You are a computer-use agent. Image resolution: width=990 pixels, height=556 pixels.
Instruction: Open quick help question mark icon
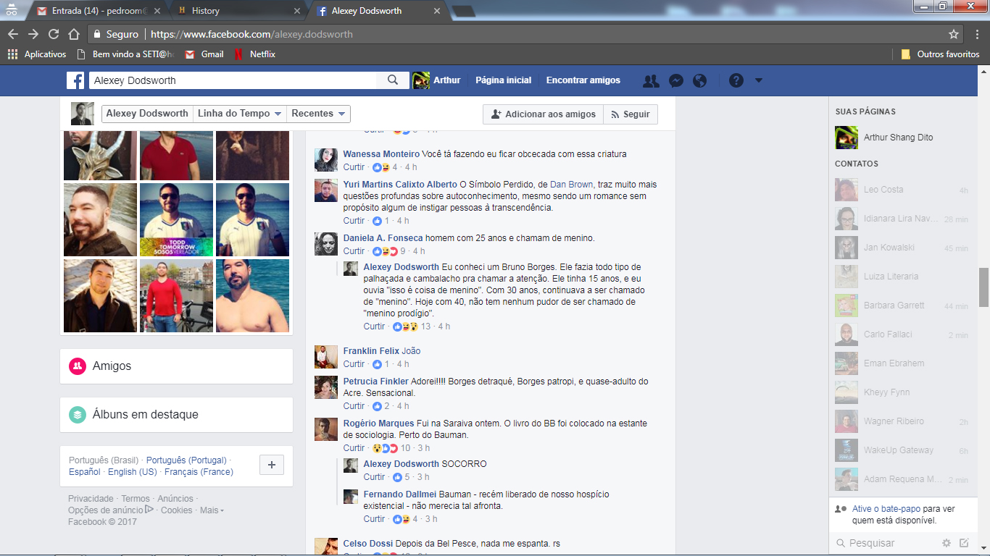coord(736,80)
